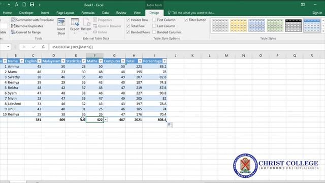Open the total cell function dropdown beside 422

[106, 120]
